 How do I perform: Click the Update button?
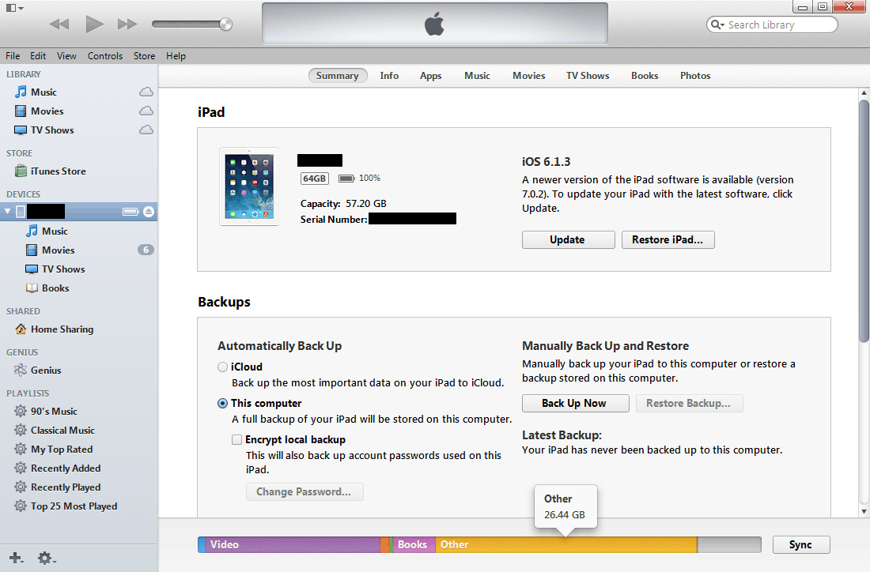click(568, 239)
